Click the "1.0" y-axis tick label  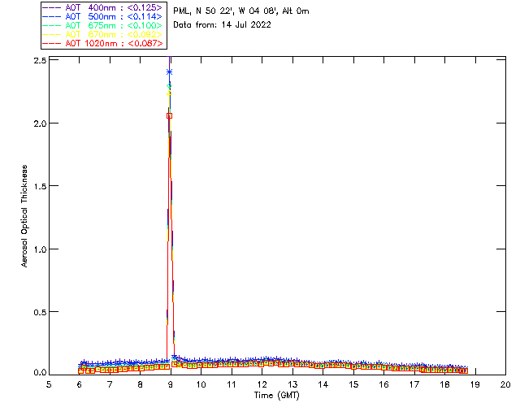point(40,249)
